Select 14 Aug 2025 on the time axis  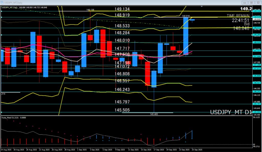(x=5, y=149)
